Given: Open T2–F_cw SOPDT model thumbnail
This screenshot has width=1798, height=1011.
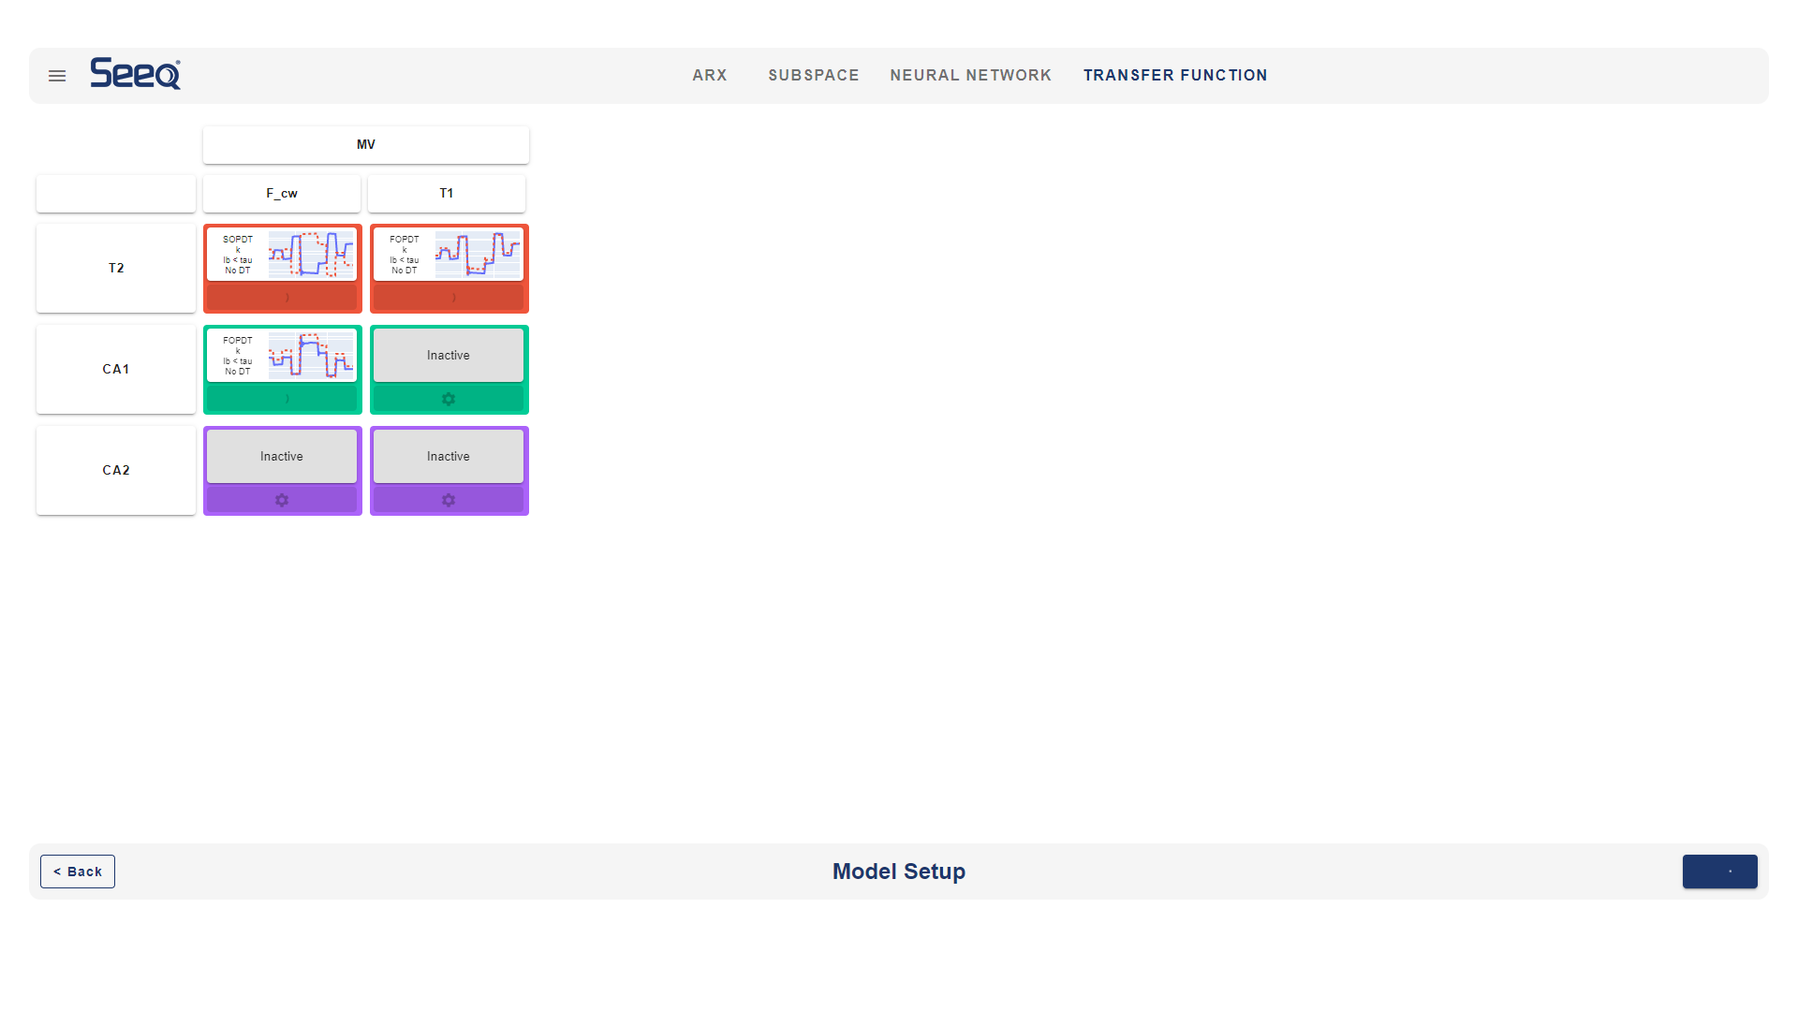Looking at the screenshot, I should point(282,254).
